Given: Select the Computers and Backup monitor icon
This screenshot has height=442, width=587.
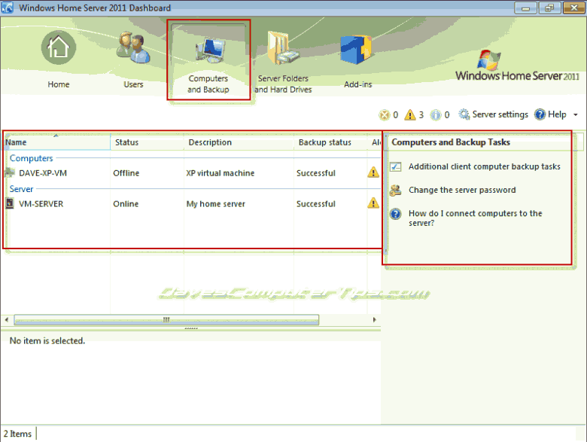Looking at the screenshot, I should tap(210, 50).
